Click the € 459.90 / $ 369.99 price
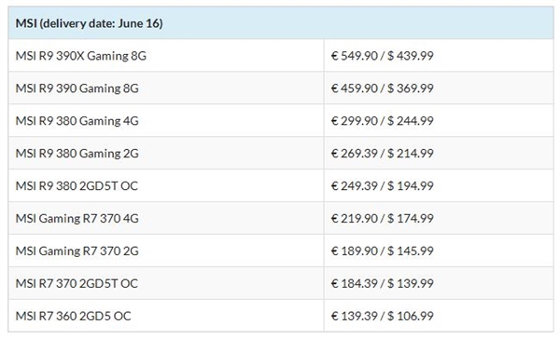Viewport: 560px width, 339px height. pyautogui.click(x=382, y=88)
